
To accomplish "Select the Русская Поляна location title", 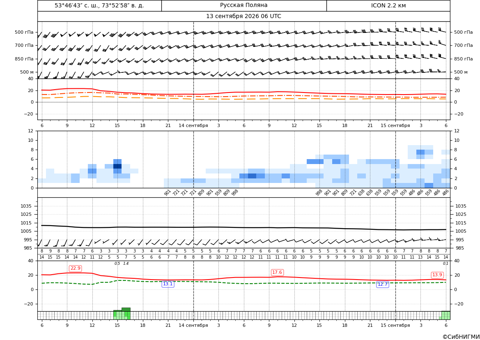I will pyautogui.click(x=243, y=5).
